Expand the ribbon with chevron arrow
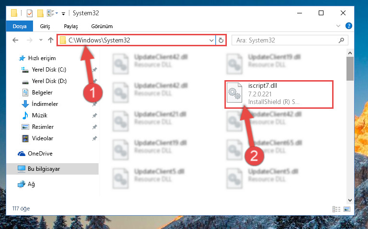 [338, 26]
